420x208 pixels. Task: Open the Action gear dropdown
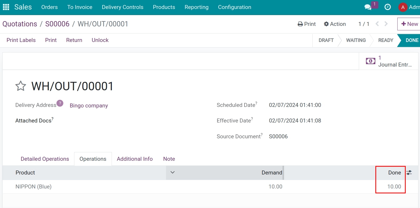point(335,24)
